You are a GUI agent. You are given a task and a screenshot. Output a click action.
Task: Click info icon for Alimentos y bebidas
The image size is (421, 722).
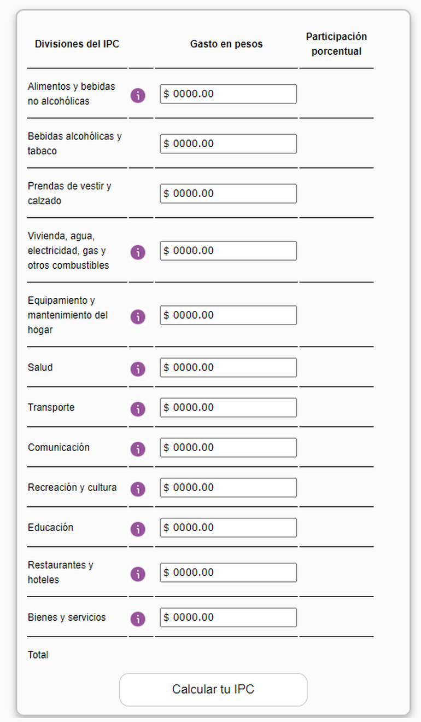click(x=138, y=96)
